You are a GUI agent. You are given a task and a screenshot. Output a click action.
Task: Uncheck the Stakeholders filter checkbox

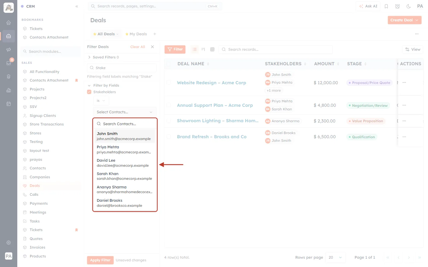pos(89,92)
